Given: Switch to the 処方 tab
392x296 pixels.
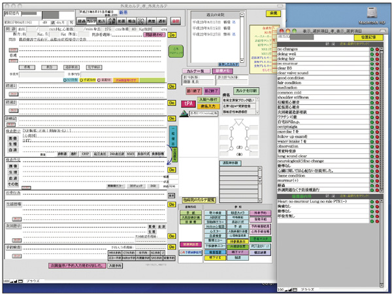Looking at the screenshot, I should (100, 21).
